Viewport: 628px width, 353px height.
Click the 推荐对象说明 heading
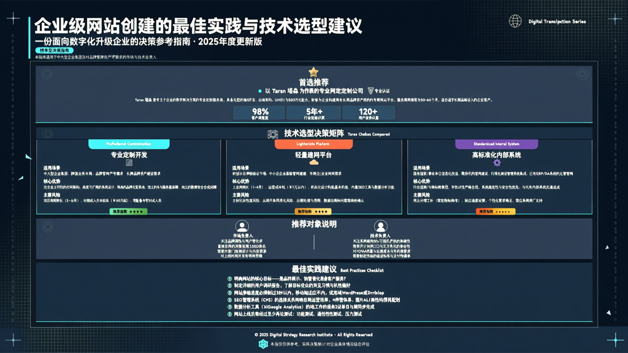314,224
